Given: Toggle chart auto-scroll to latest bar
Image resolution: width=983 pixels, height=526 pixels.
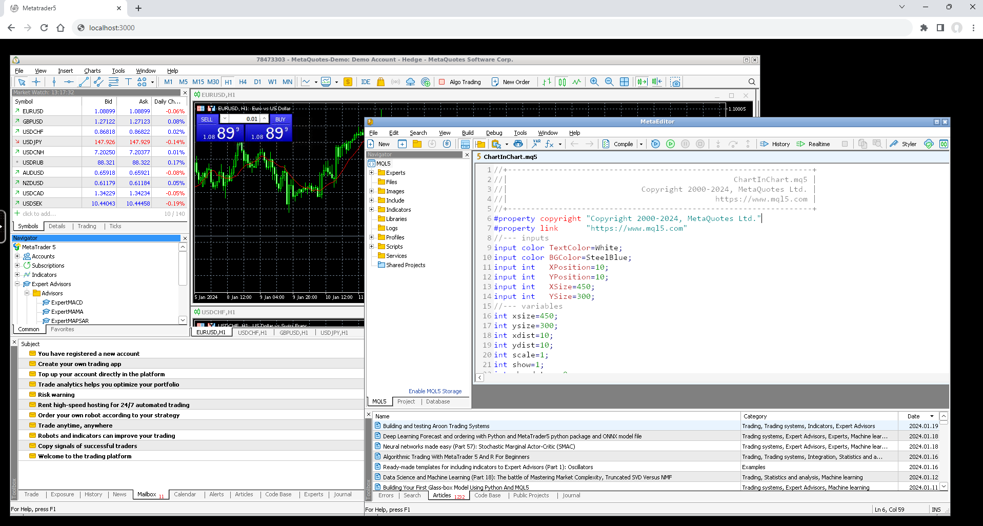Looking at the screenshot, I should (x=642, y=82).
